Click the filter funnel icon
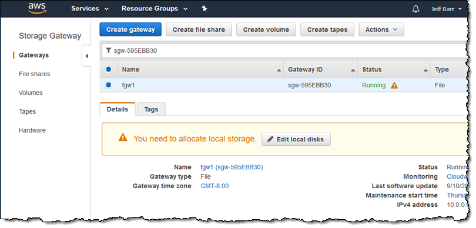Screen dimensions: 476x228 point(108,50)
